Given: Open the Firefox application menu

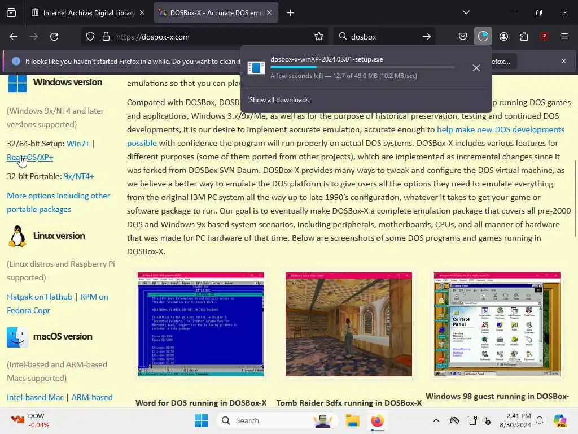Looking at the screenshot, I should 564,36.
